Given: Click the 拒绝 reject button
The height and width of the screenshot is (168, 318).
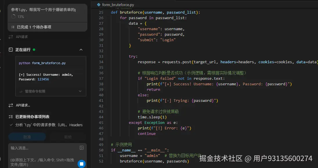Looking at the screenshot, I should [x=68, y=137].
